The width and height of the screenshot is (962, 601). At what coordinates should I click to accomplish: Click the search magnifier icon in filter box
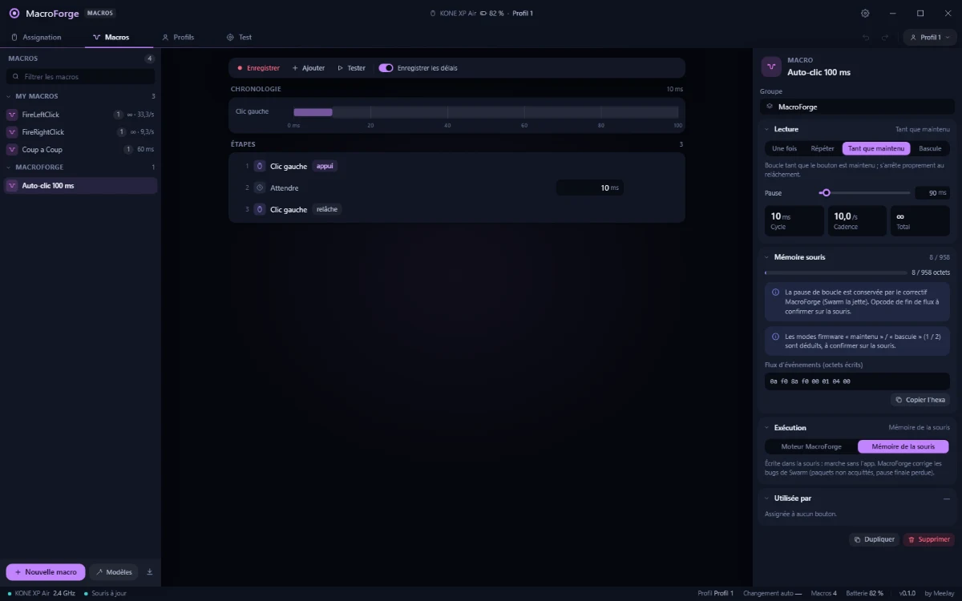click(15, 77)
